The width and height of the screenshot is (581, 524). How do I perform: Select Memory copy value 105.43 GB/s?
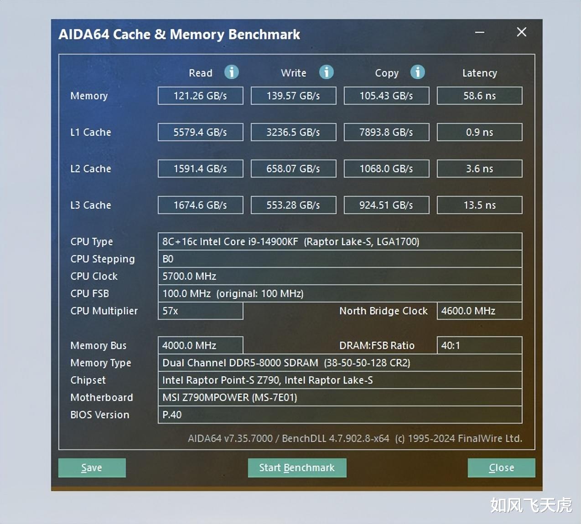[386, 96]
